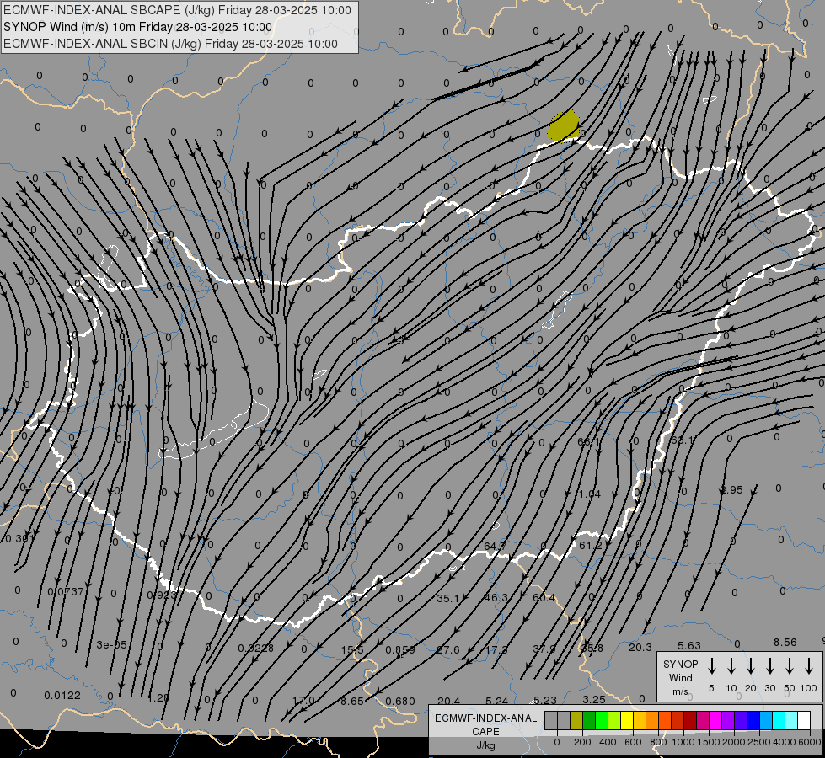The height and width of the screenshot is (758, 825).
Task: Click the olive CAPE polygon on the map
Action: 563,126
